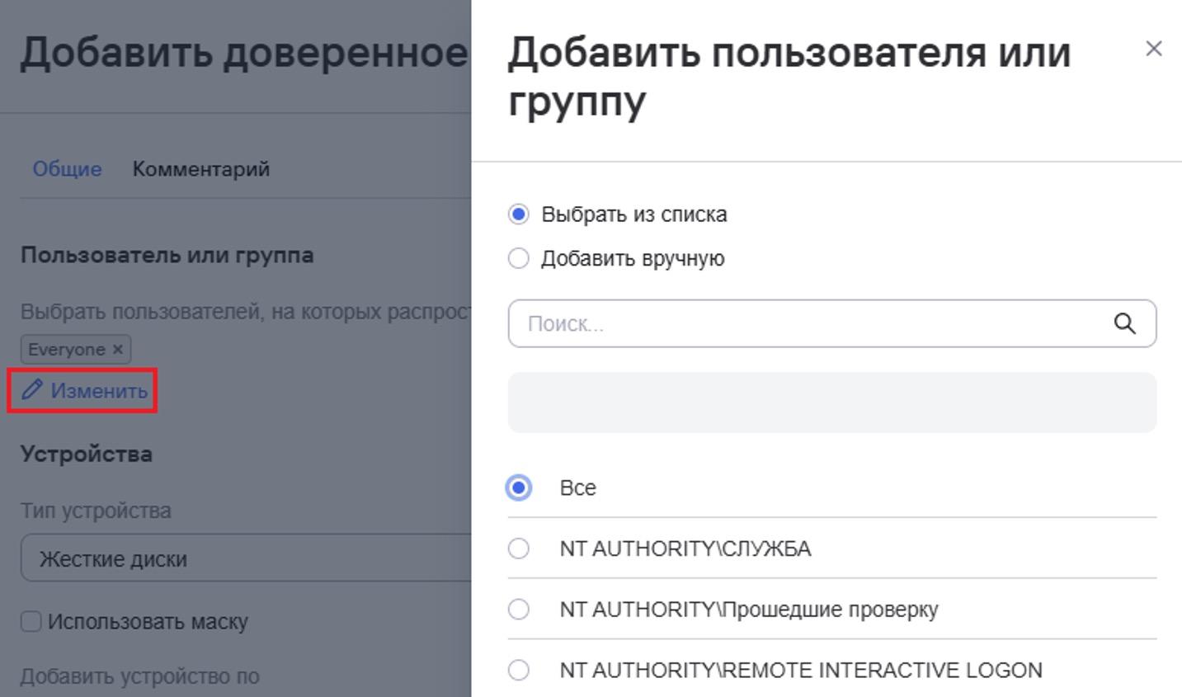Enable the Использовать маску checkbox
This screenshot has height=697, width=1182.
31,621
